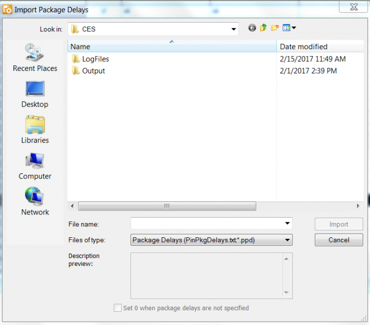The height and width of the screenshot is (325, 370).
Task: Sort files by Date modified column
Action: click(x=320, y=46)
